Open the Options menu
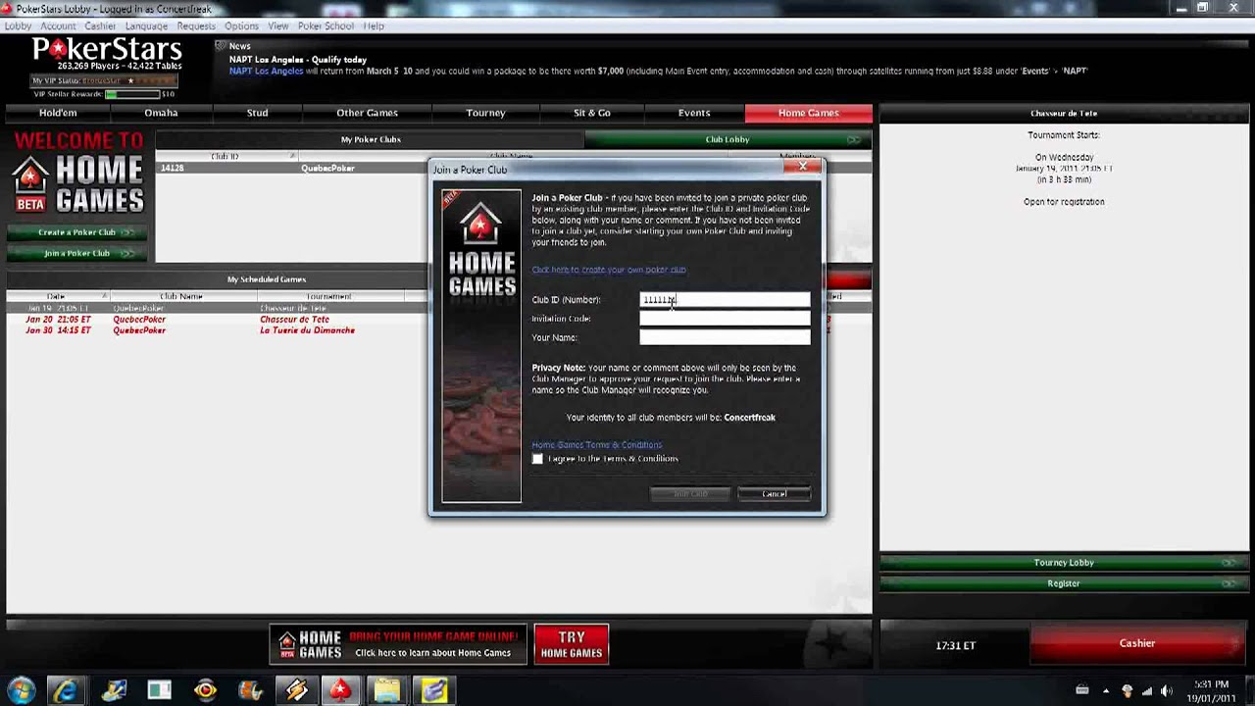The height and width of the screenshot is (706, 1255). coord(241,25)
